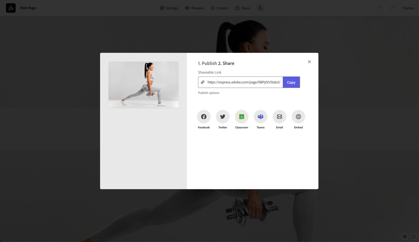Image resolution: width=419 pixels, height=242 pixels.
Task: Click the lunge workout page thumbnail
Action: (143, 85)
